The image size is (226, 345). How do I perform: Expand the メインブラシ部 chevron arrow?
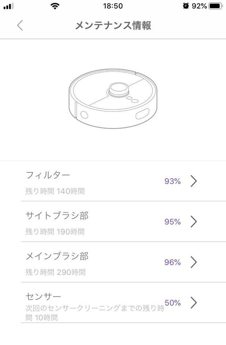(x=193, y=262)
